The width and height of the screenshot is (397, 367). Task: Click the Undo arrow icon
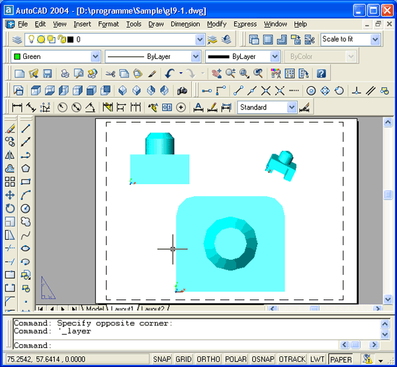point(170,74)
